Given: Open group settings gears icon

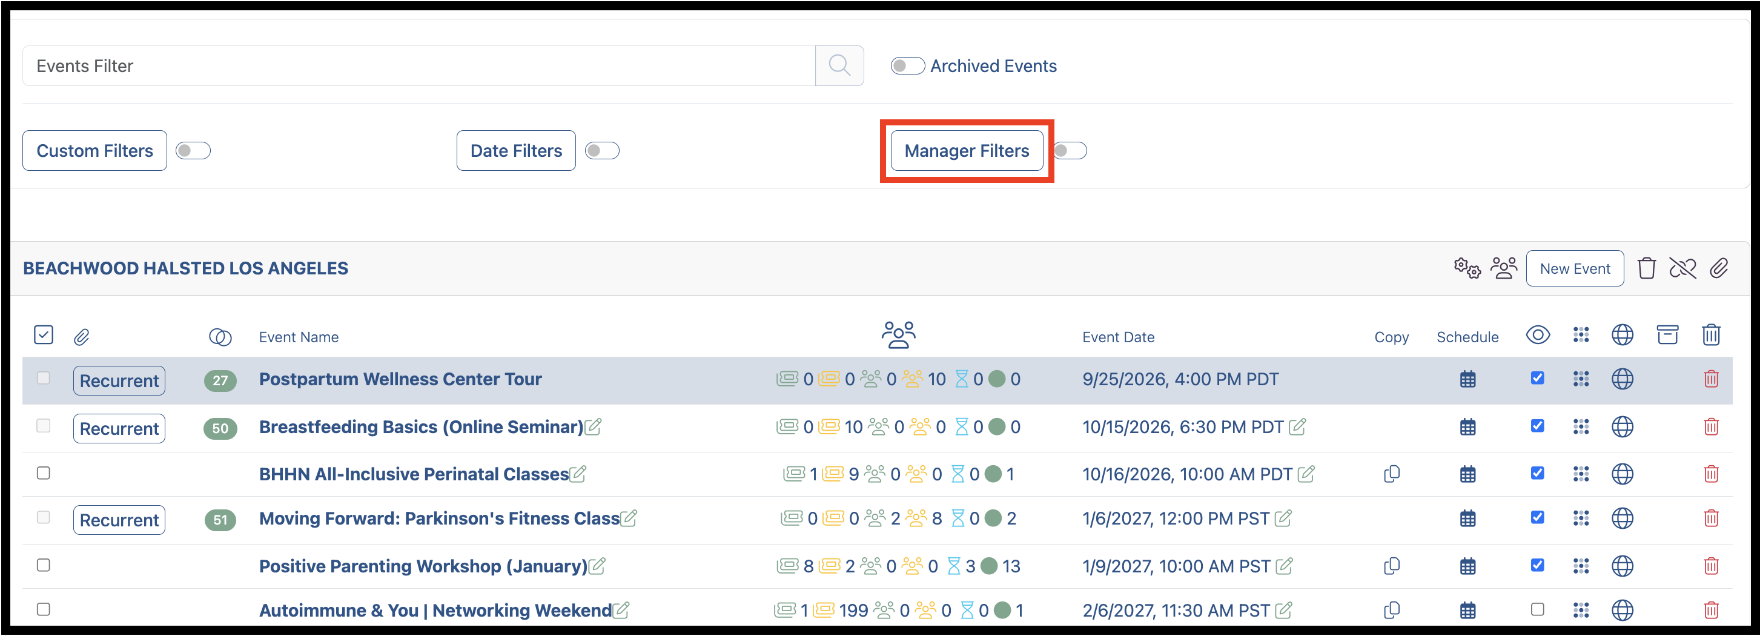Looking at the screenshot, I should pyautogui.click(x=1467, y=268).
